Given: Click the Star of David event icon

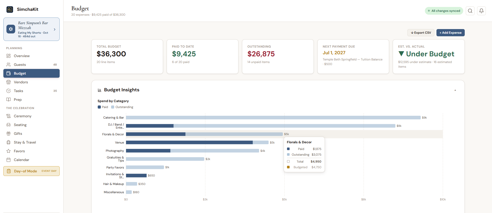Looking at the screenshot, I should pyautogui.click(x=11, y=29).
